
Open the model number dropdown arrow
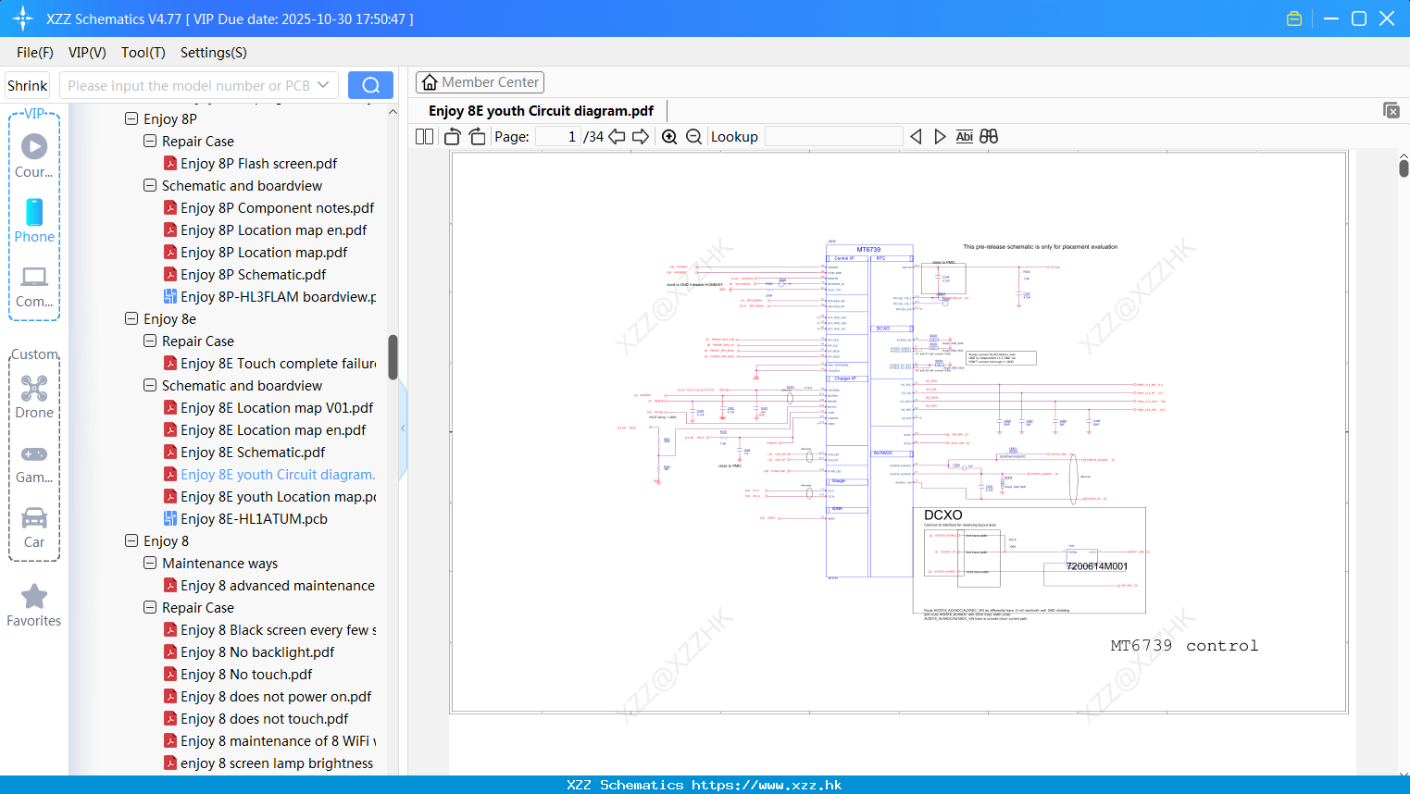pyautogui.click(x=323, y=85)
